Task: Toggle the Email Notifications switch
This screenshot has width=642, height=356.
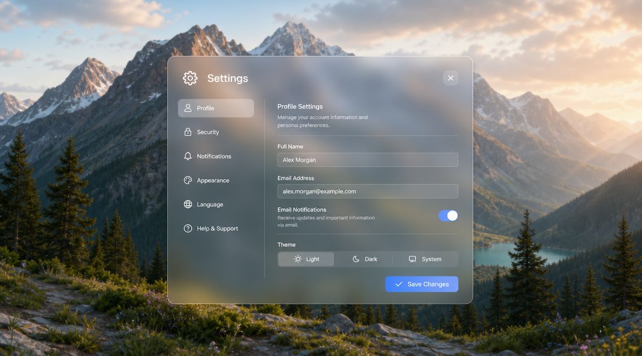Action: click(448, 216)
